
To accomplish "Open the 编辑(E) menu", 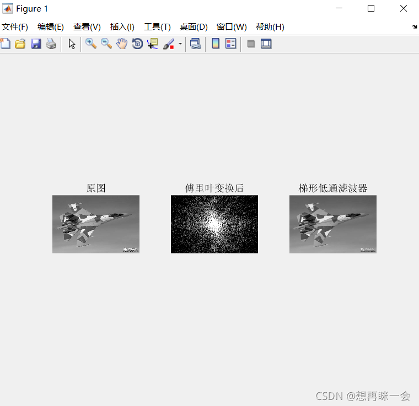I will (51, 27).
